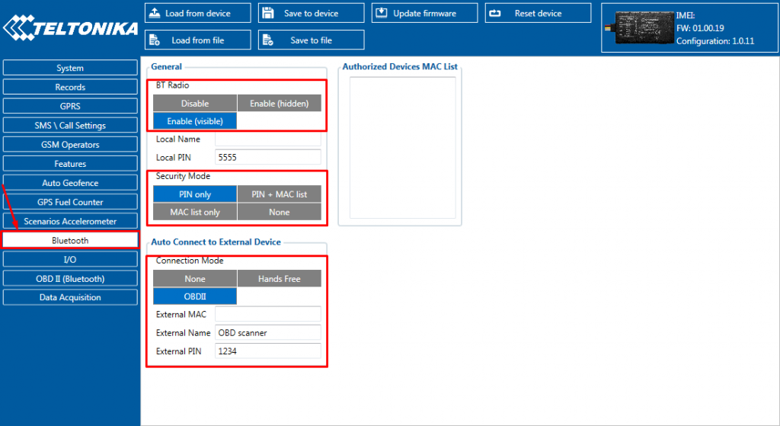Click the External MAC input field
Viewport: 780px width, 426px height.
(x=267, y=314)
